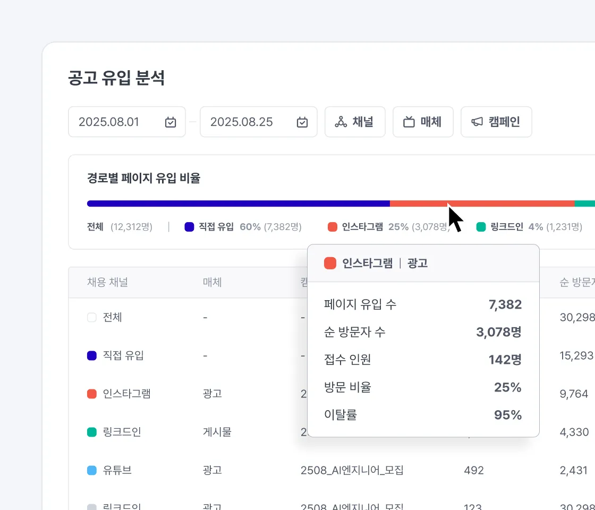Toggle the 전체 row checkbox
The height and width of the screenshot is (510, 595).
92,317
